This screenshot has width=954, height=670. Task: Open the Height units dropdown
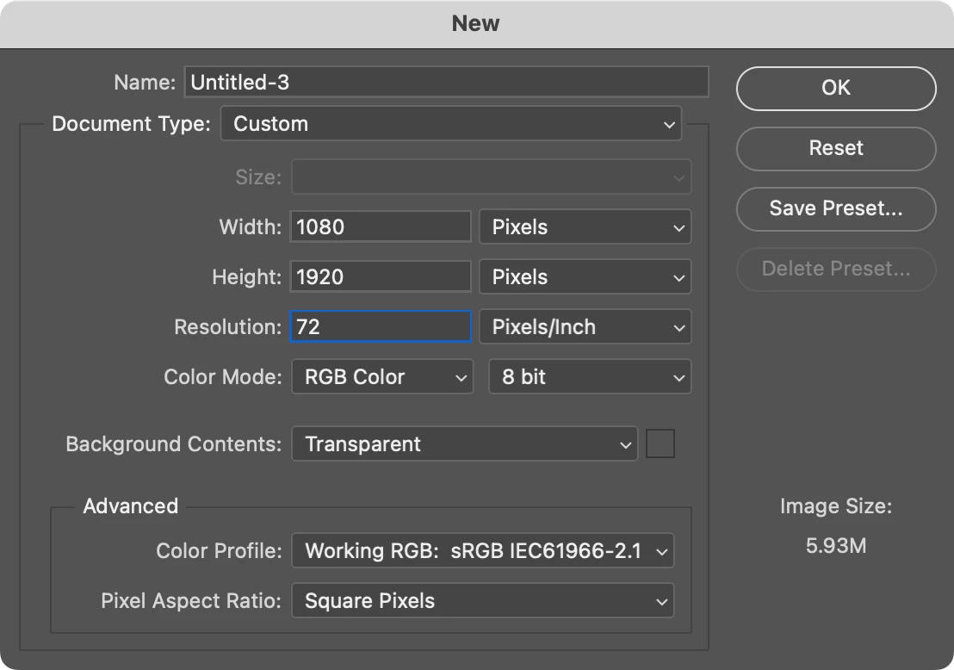coord(585,277)
